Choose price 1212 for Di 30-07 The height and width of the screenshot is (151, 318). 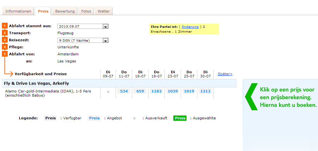(205, 91)
